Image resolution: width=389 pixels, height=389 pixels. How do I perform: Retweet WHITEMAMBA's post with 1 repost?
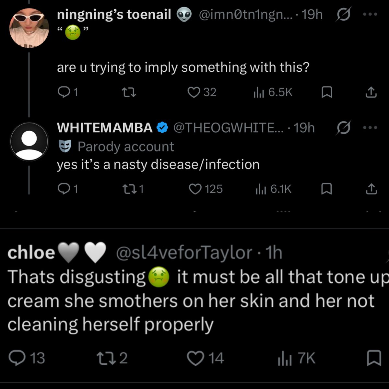tap(133, 189)
